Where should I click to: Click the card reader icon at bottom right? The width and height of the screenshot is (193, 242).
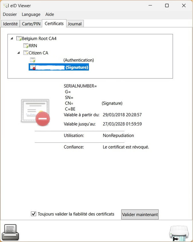click(x=179, y=234)
